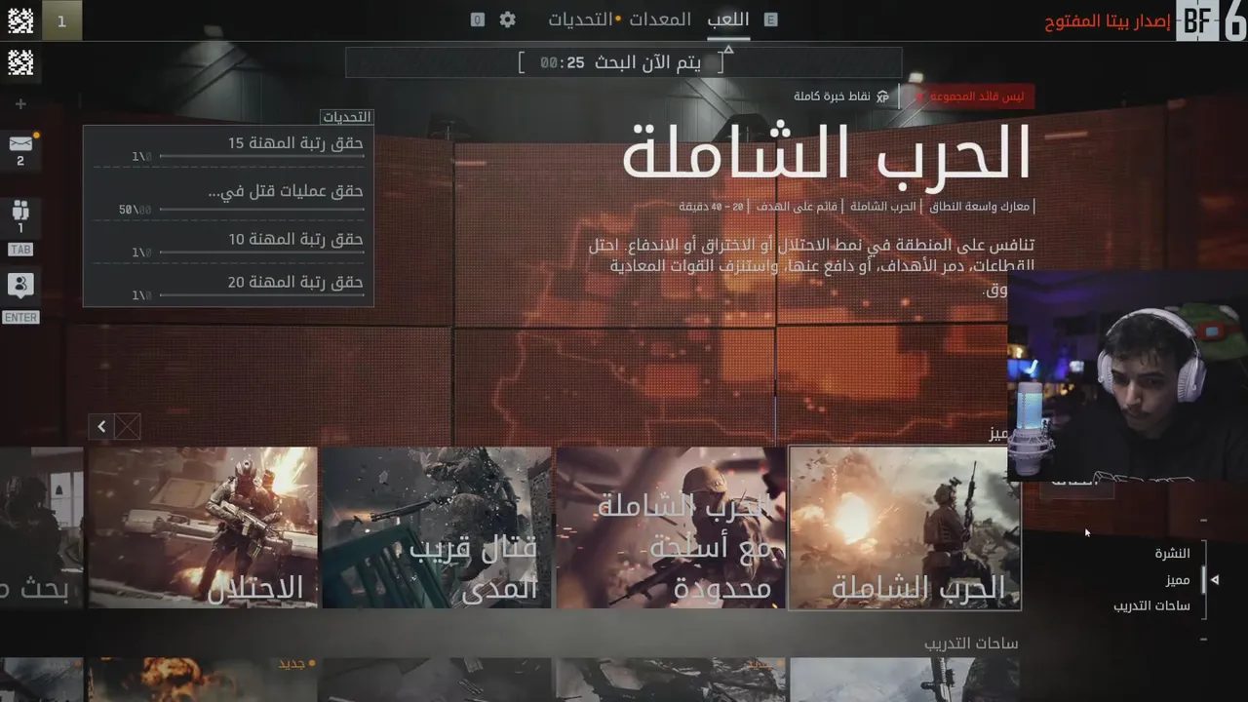Click the ENTER key hint label
Viewport: 1248px width, 702px height.
(20, 317)
